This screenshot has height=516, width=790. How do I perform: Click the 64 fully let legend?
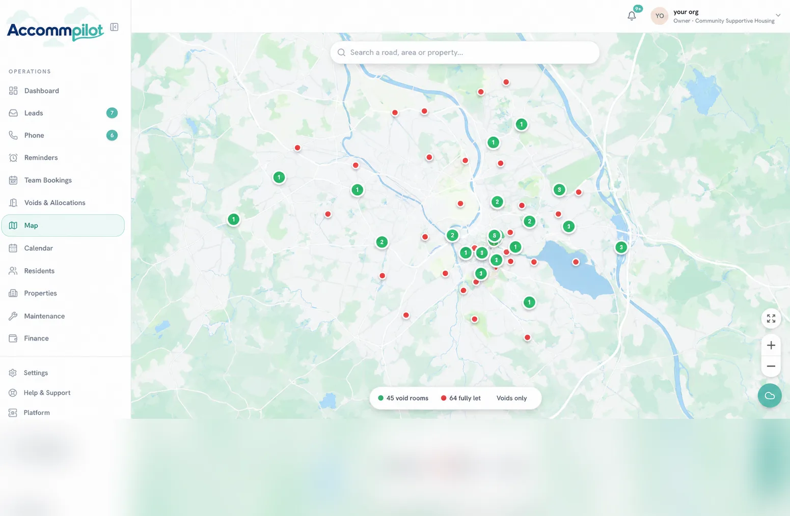pyautogui.click(x=460, y=398)
